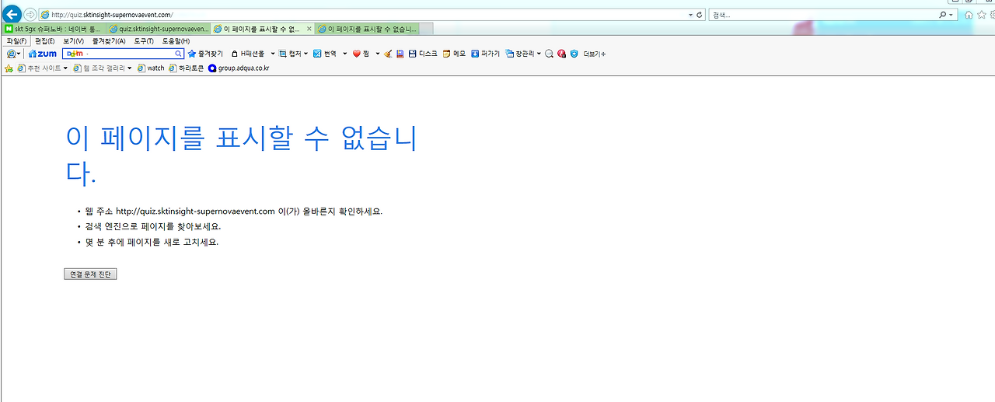Open 즐겨찾기 in the zum toolbar
This screenshot has width=995, height=402.
point(205,54)
